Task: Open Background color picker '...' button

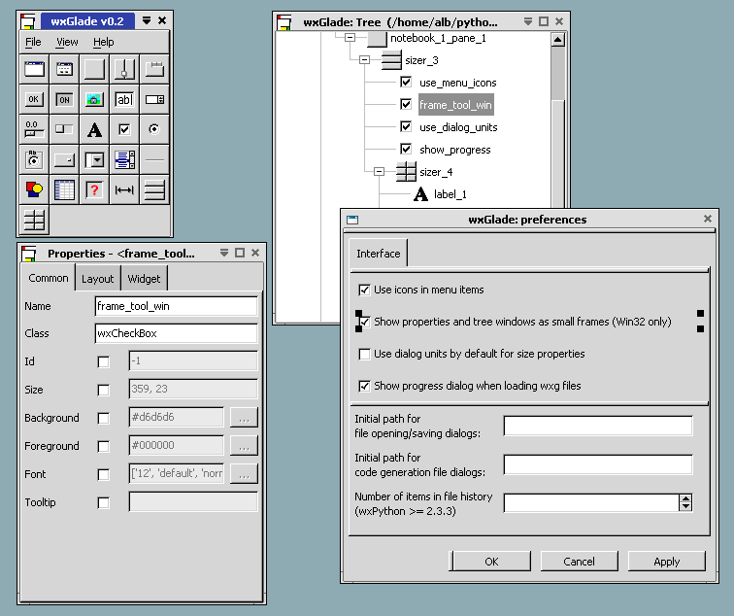Action: [243, 418]
